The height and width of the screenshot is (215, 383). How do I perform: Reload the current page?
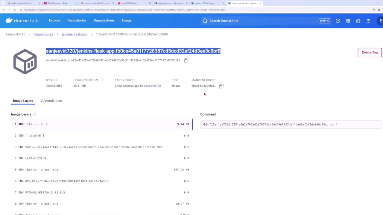coord(14,10)
